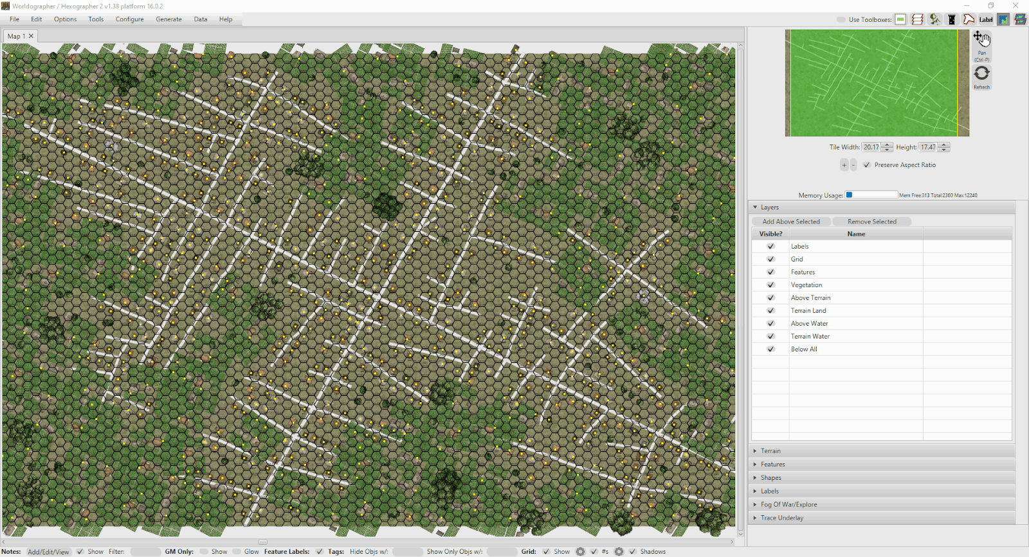Screen dimensions: 1029x557
Task: Expand the Fog Of War/Explore panel
Action: click(x=882, y=504)
